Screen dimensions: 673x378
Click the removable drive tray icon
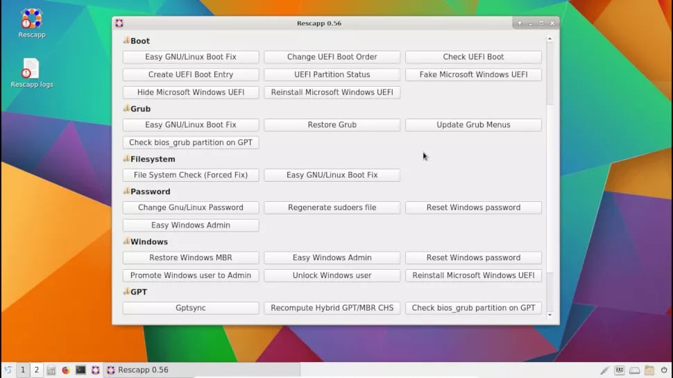[x=634, y=370]
